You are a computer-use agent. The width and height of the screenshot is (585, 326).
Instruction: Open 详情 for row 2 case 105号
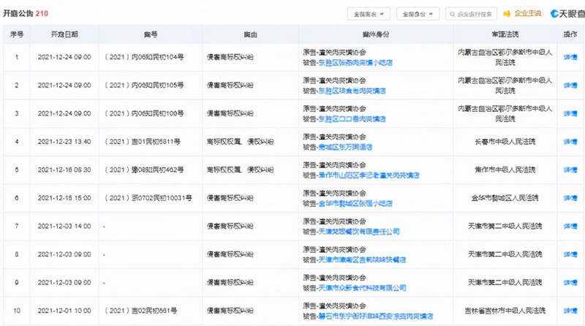(x=570, y=86)
